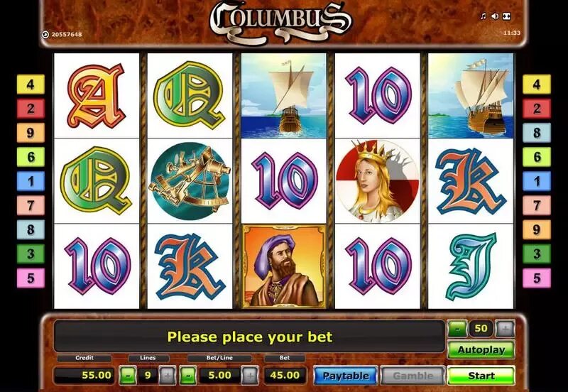This screenshot has height=392, width=568.
Task: Click the Credit amount field
Action: point(84,375)
